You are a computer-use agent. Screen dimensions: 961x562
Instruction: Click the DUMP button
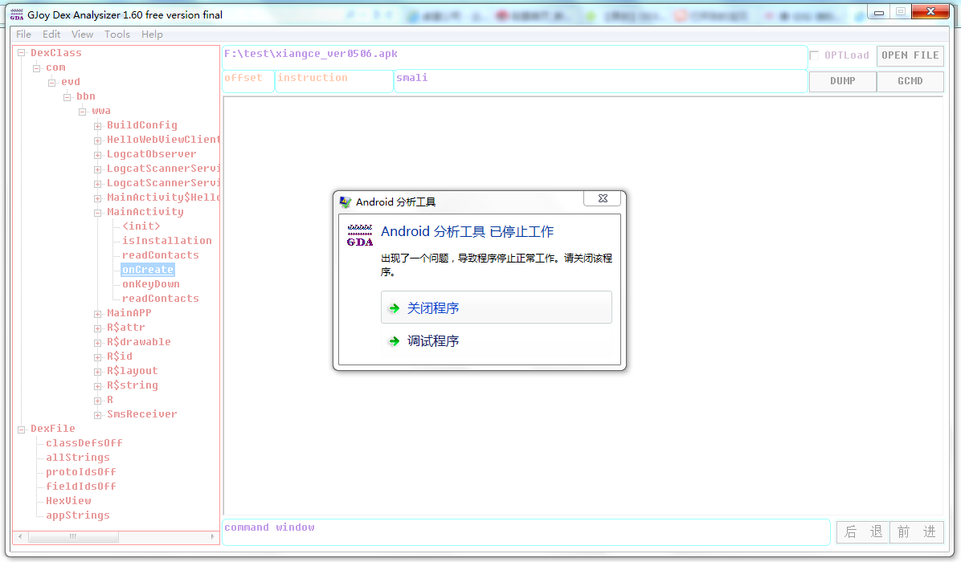click(x=843, y=81)
